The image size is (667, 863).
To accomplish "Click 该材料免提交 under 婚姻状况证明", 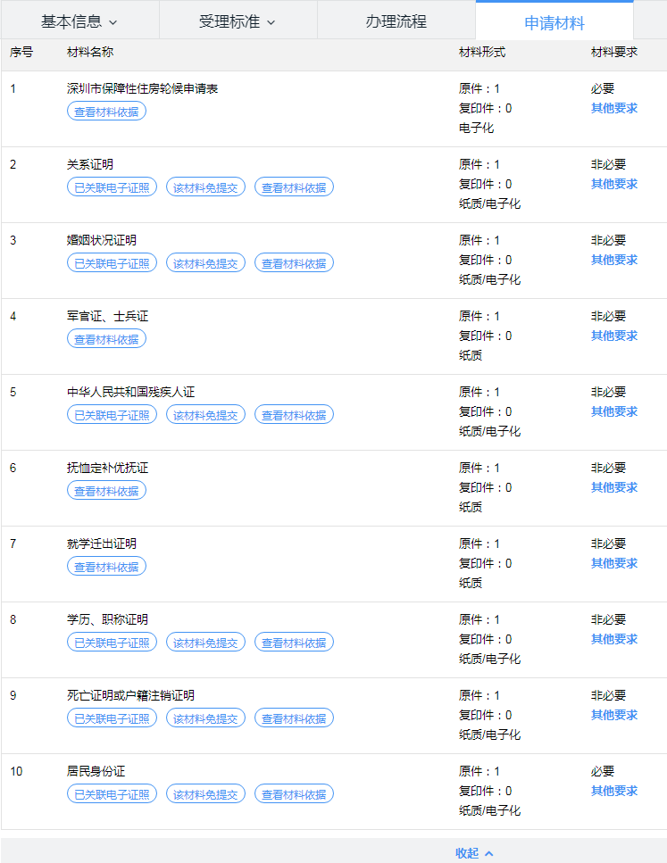I will (205, 263).
